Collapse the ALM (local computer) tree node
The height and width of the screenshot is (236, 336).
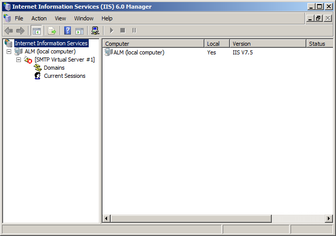(x=9, y=51)
